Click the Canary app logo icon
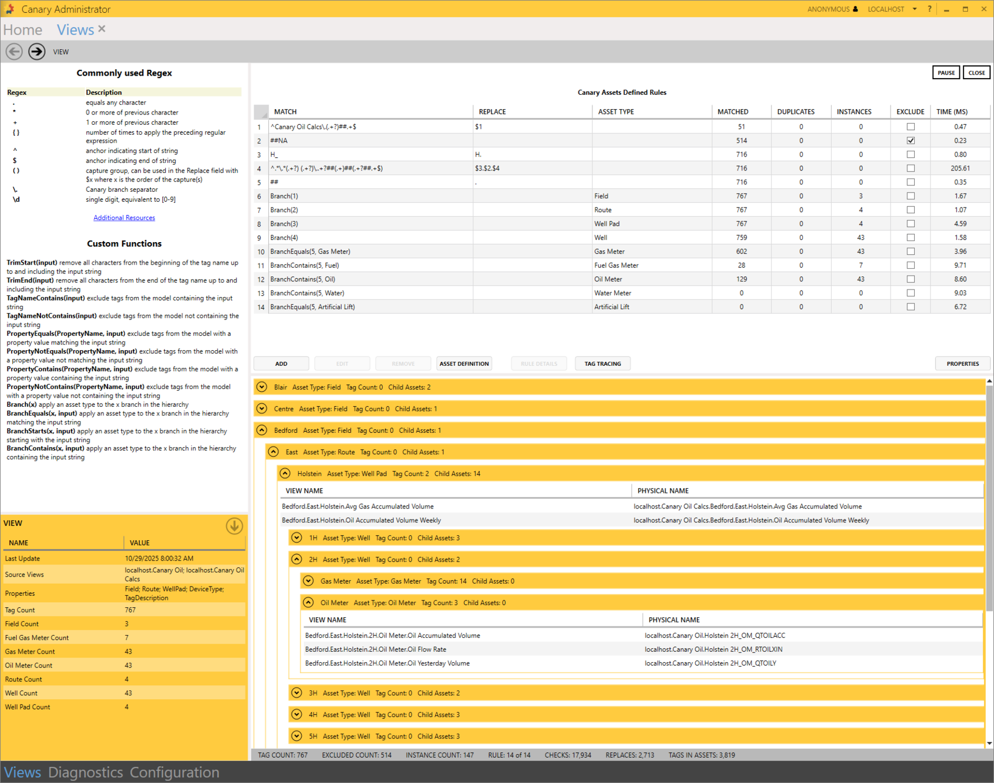Image resolution: width=994 pixels, height=783 pixels. 10,9
